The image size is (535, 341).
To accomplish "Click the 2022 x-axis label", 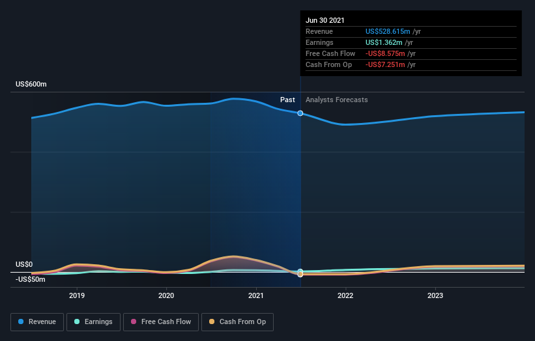I will [345, 295].
